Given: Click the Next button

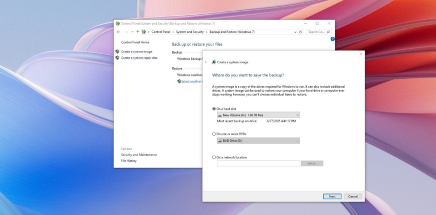Looking at the screenshot, I should (332, 196).
